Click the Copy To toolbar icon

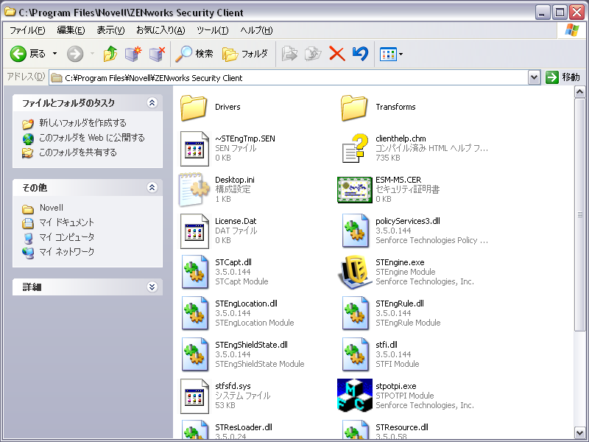(313, 54)
